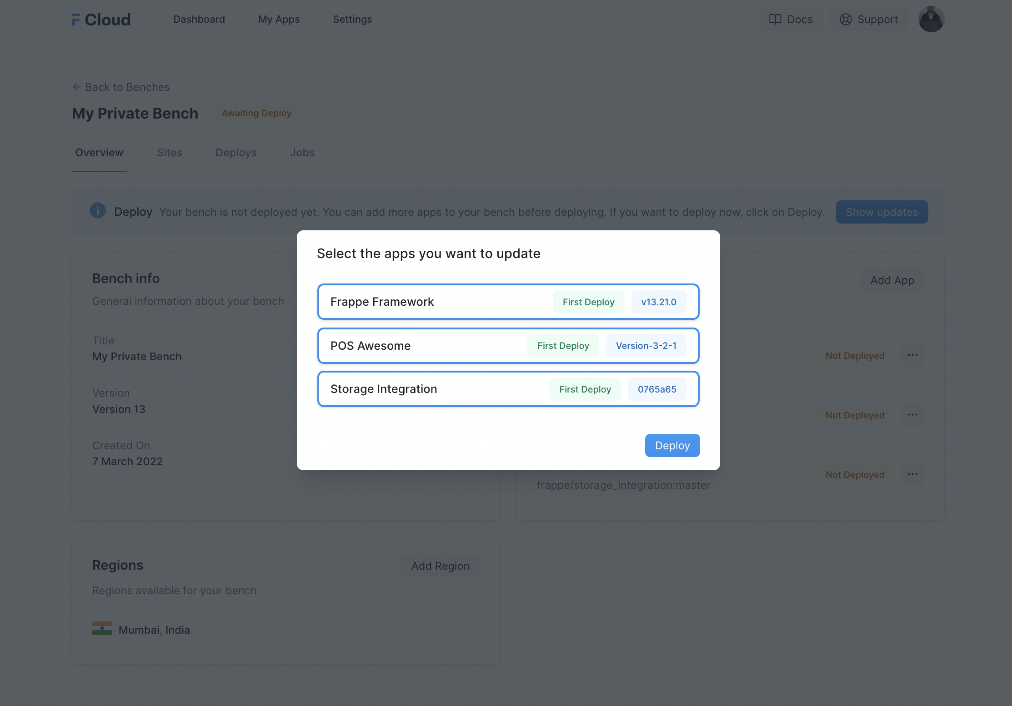Click the India flag icon
This screenshot has height=706, width=1012.
pos(102,629)
